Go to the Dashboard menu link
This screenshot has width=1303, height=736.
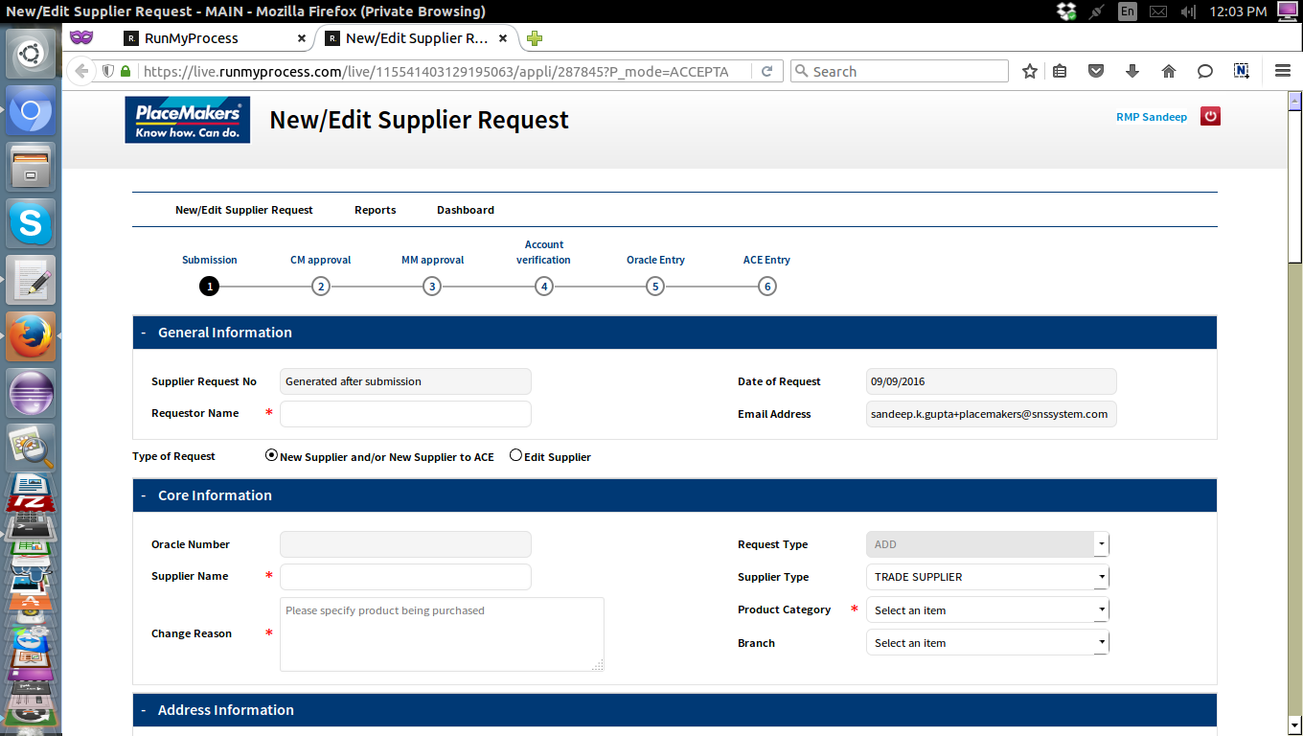466,210
